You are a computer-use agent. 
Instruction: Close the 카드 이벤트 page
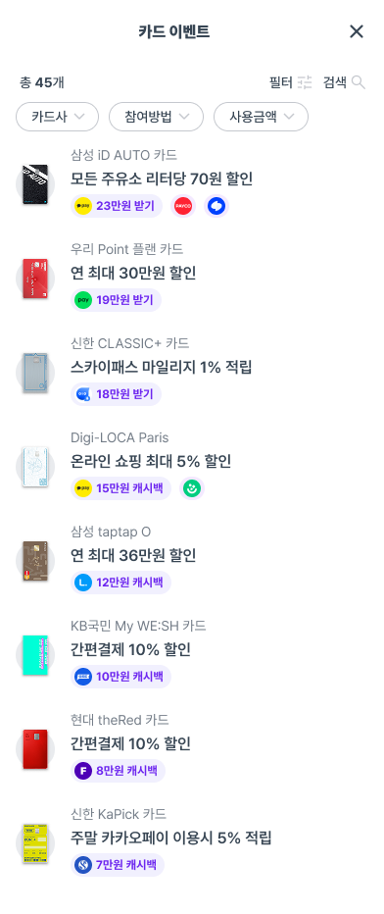356,31
